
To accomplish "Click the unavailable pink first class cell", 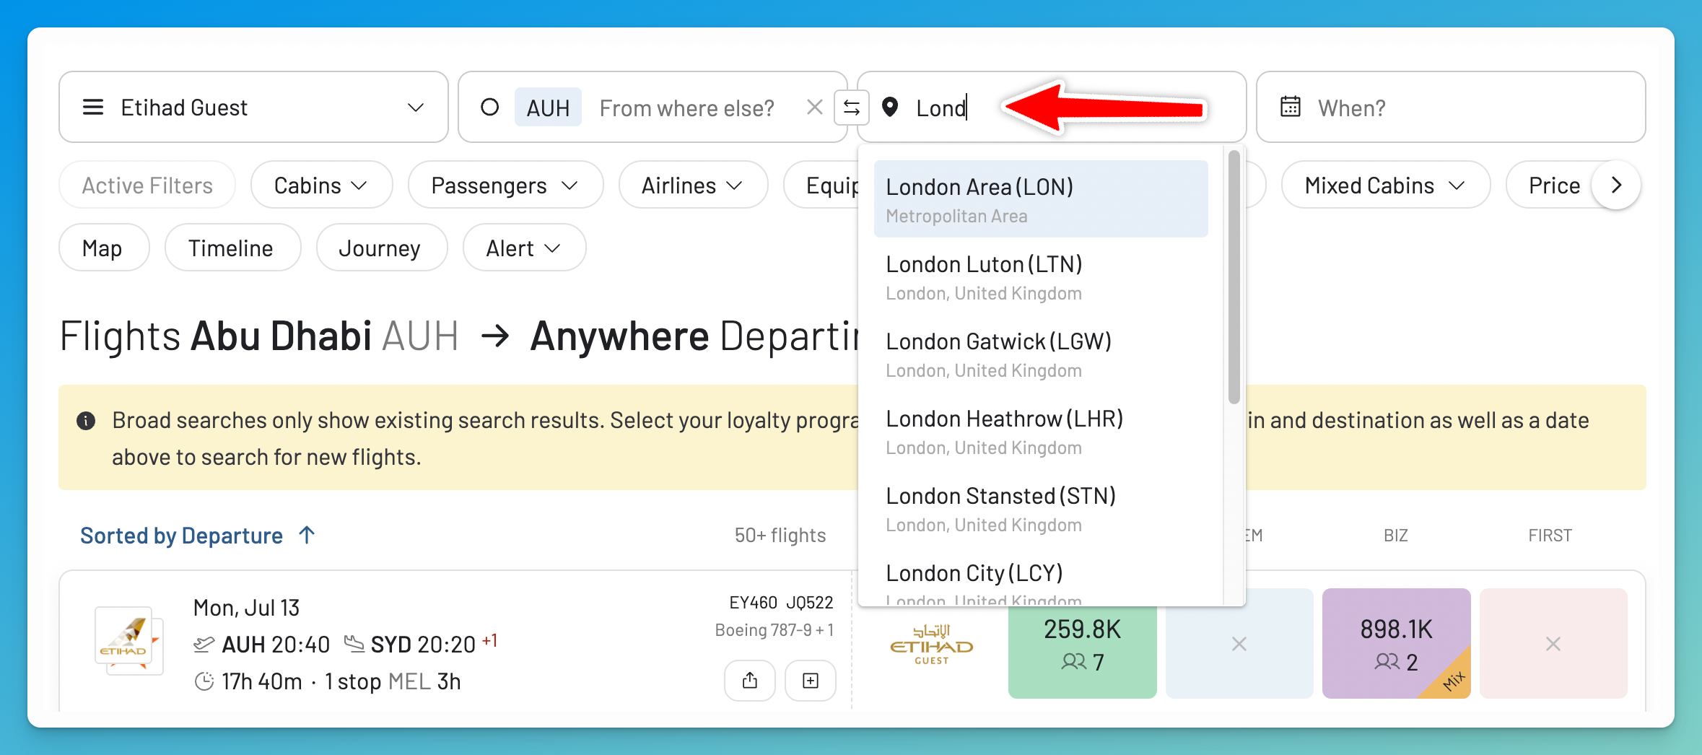I will click(1553, 643).
